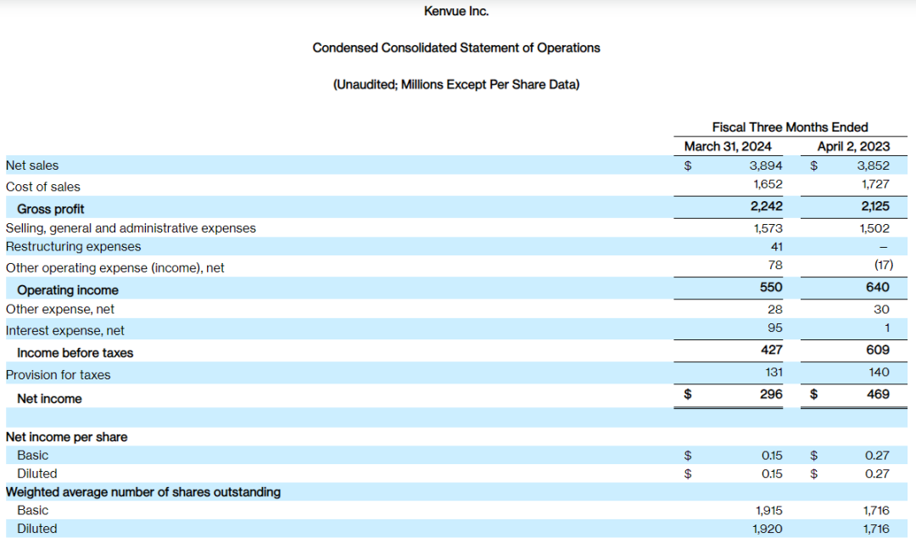Viewport: 916px width, 549px height.
Task: Click the March 31, 2024 column header
Action: click(727, 146)
